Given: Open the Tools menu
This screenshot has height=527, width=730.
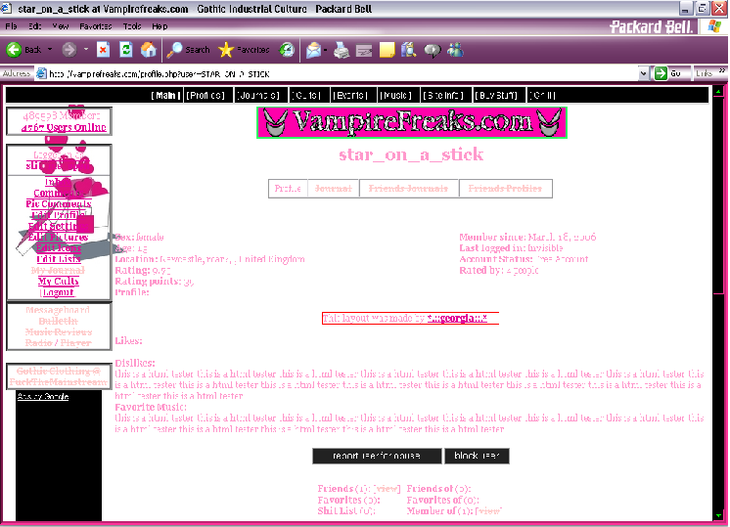Looking at the screenshot, I should point(132,26).
